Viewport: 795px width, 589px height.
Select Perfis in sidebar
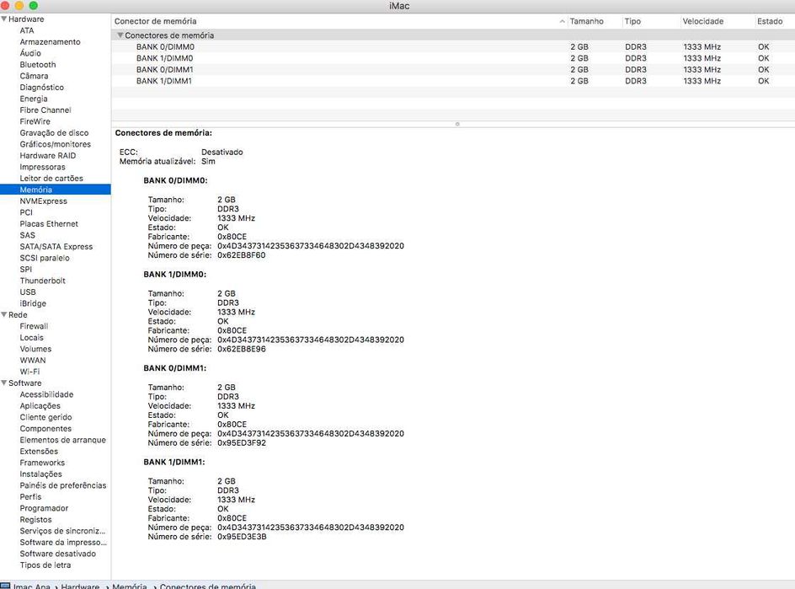click(x=30, y=496)
